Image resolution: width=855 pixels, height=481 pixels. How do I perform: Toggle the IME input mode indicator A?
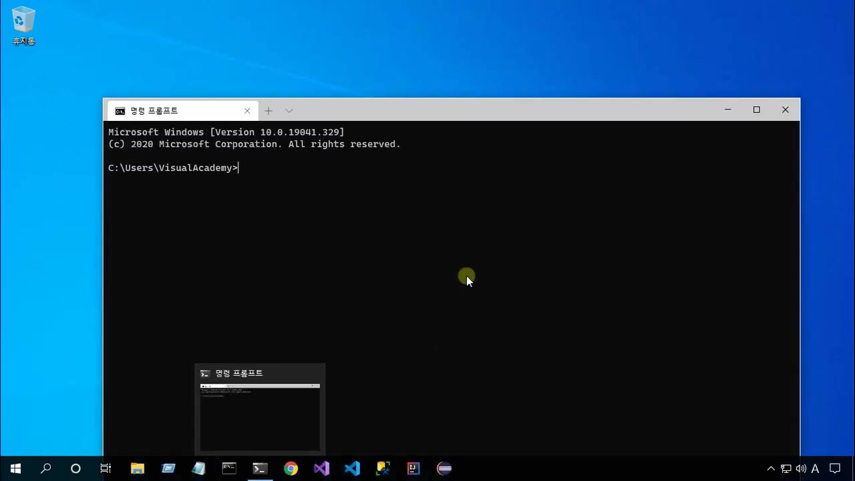[x=815, y=468]
